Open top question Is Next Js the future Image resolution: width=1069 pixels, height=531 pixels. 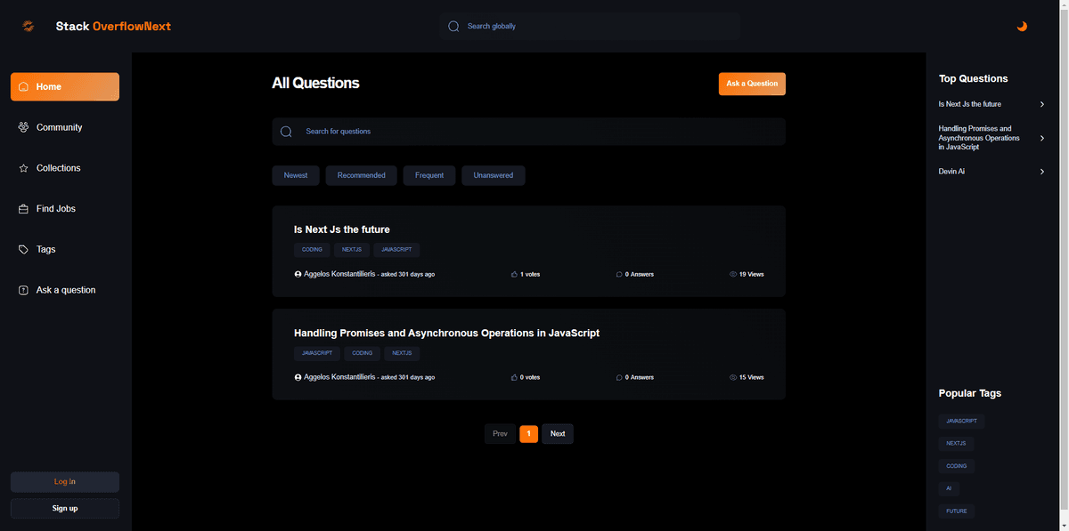(970, 104)
